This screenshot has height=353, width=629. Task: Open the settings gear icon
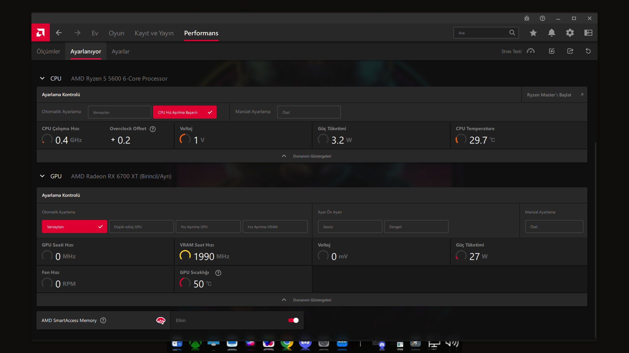point(570,33)
